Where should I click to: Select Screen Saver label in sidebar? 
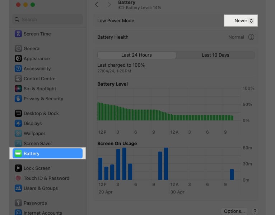(x=38, y=143)
